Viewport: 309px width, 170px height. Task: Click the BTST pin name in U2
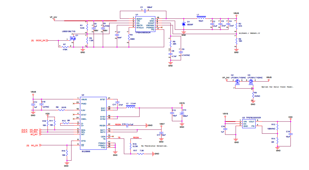click(x=103, y=100)
